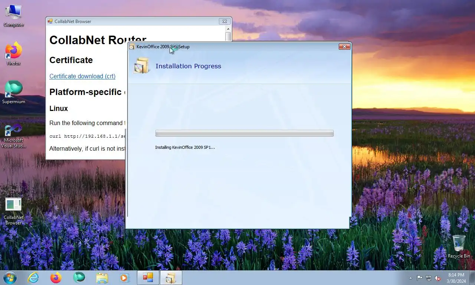The width and height of the screenshot is (475, 285).
Task: Open the Action Center flag icon
Action: (419, 278)
